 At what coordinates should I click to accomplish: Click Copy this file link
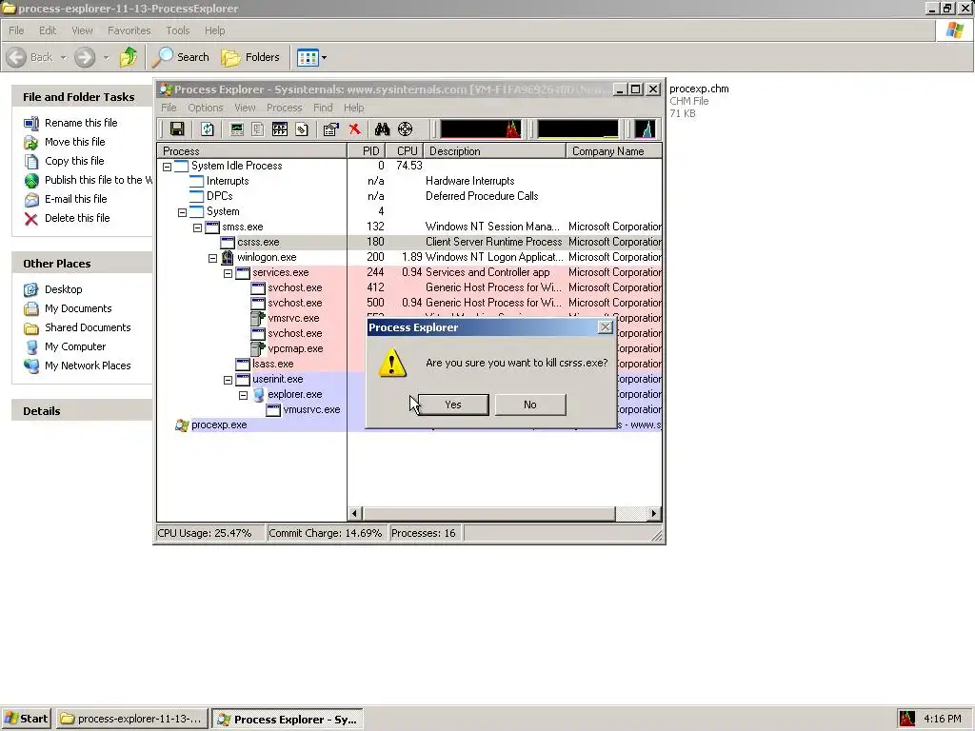tap(74, 161)
